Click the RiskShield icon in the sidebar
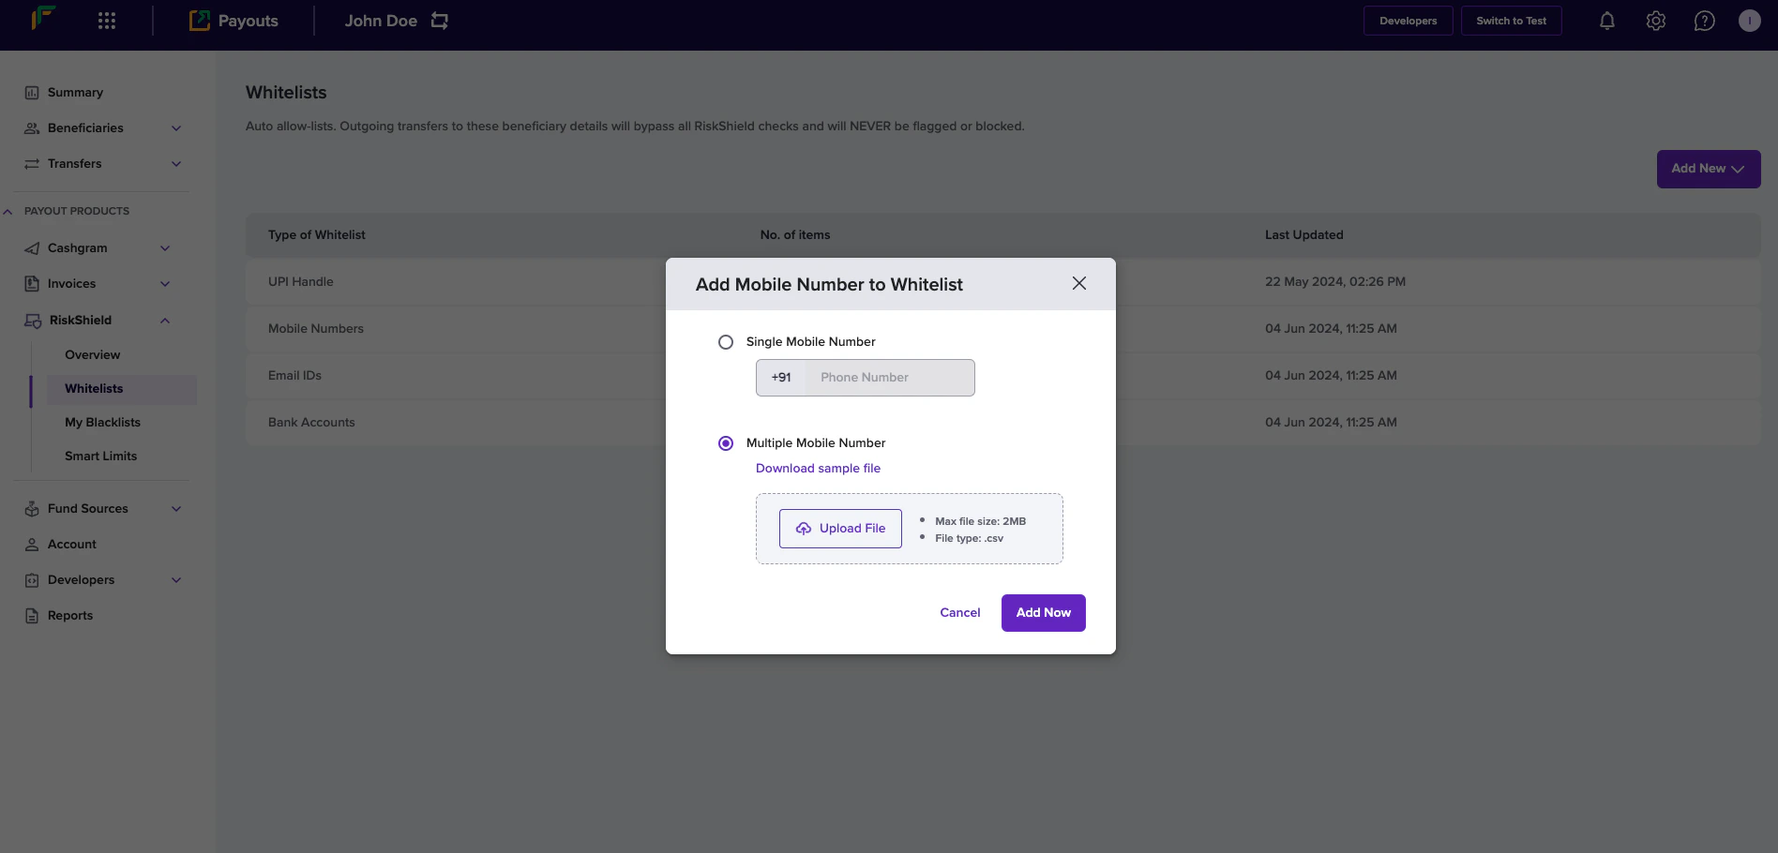The width and height of the screenshot is (1778, 853). coord(33,321)
